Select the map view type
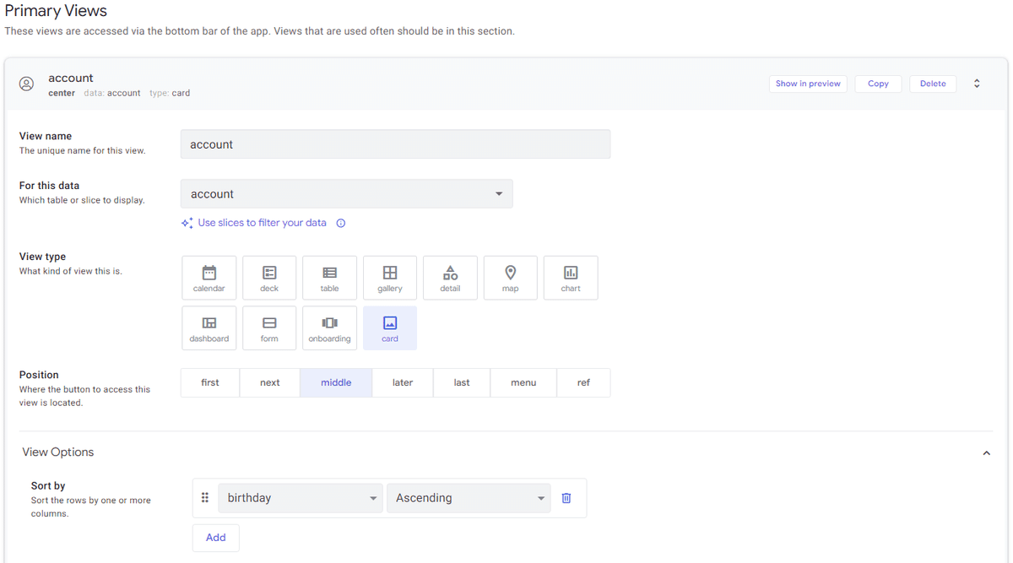The height and width of the screenshot is (563, 1013). (x=510, y=278)
